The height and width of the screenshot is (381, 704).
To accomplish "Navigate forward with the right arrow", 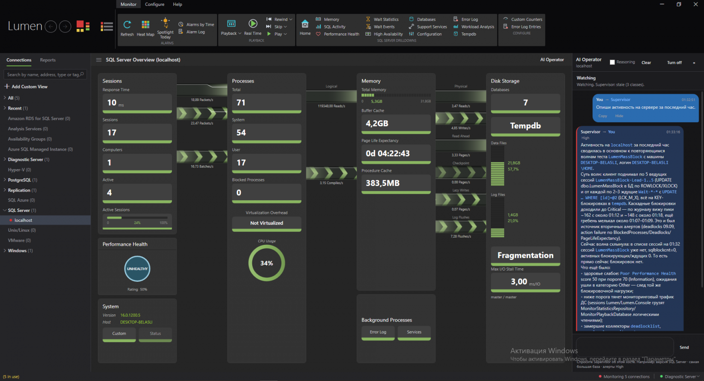I will 65,27.
